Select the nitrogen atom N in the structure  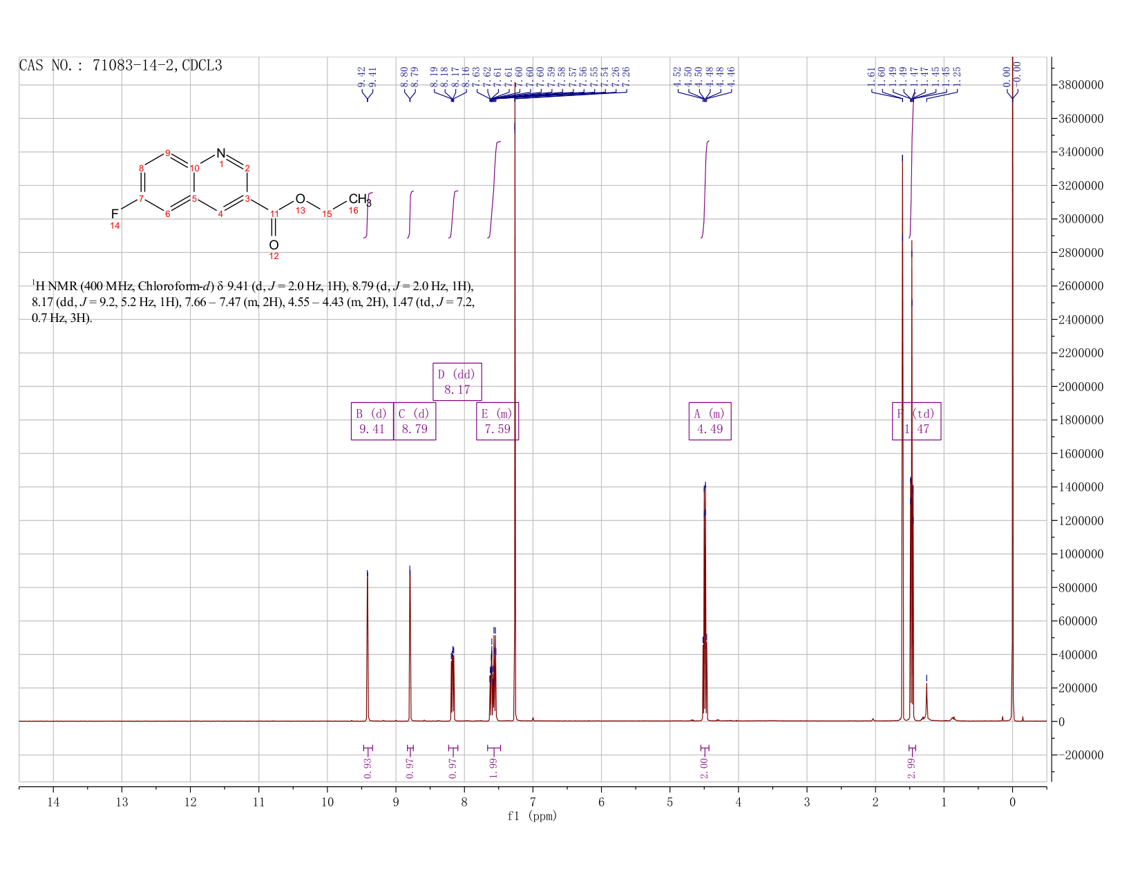(x=221, y=153)
